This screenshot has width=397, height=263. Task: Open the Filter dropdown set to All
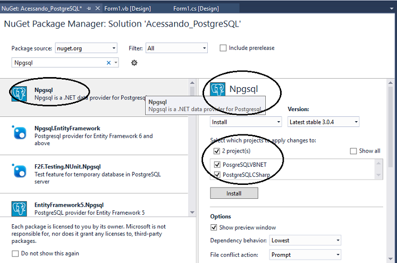click(176, 48)
